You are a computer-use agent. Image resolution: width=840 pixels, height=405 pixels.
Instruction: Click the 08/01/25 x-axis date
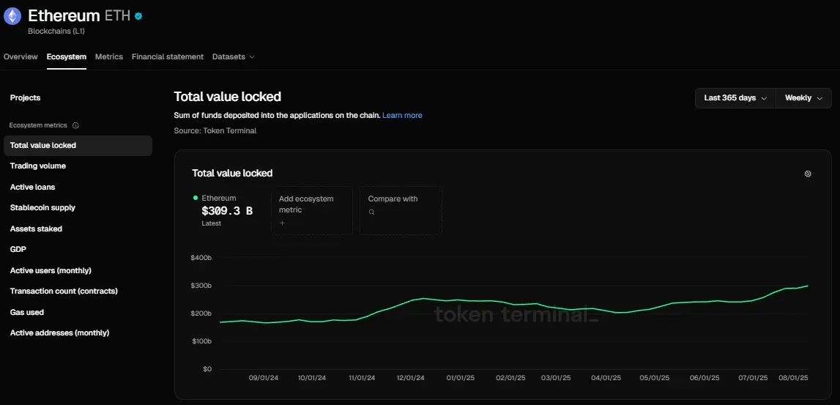coord(793,378)
